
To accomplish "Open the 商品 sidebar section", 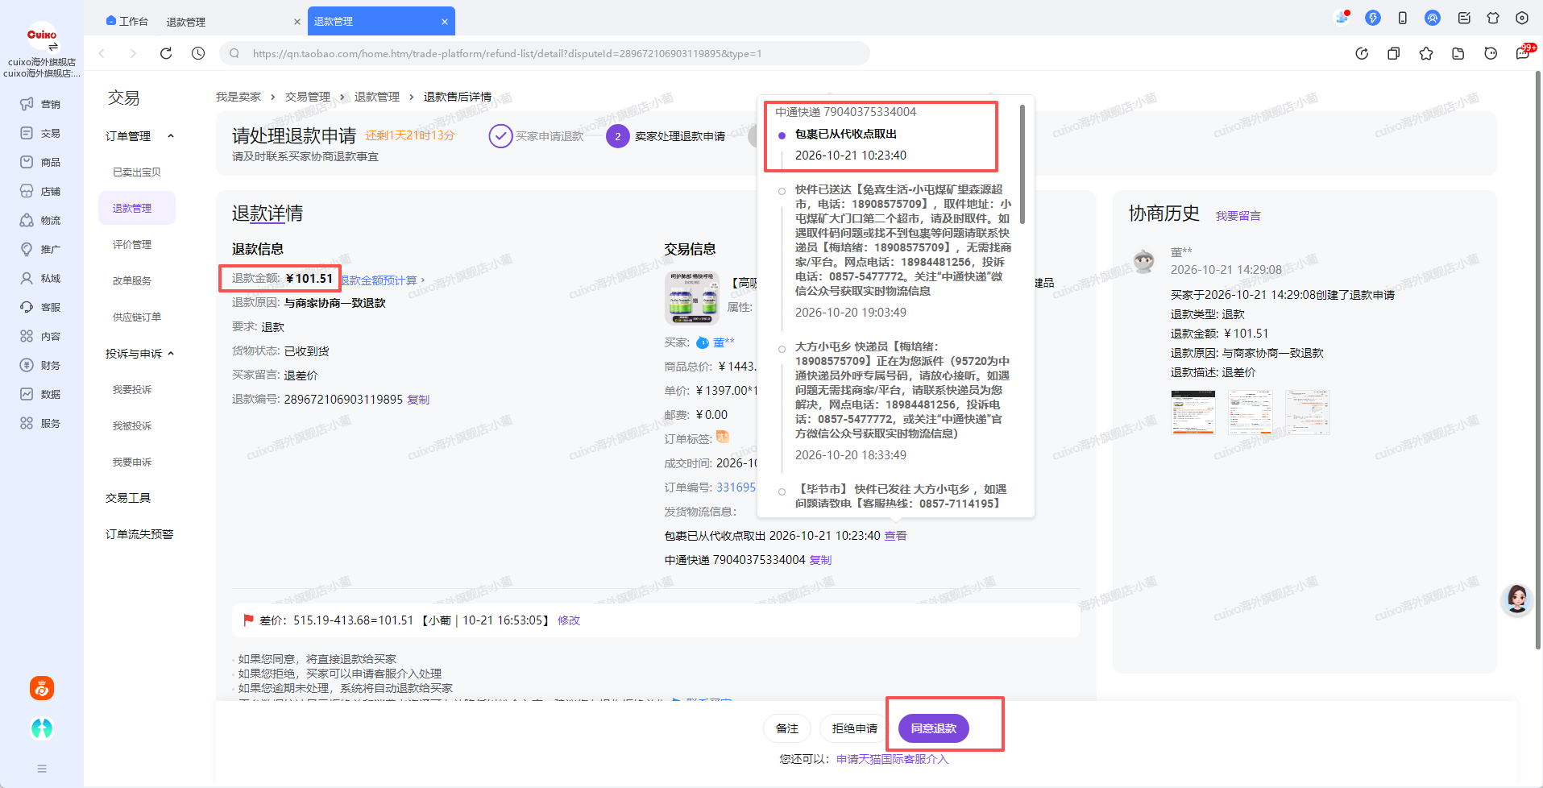I will pyautogui.click(x=40, y=162).
